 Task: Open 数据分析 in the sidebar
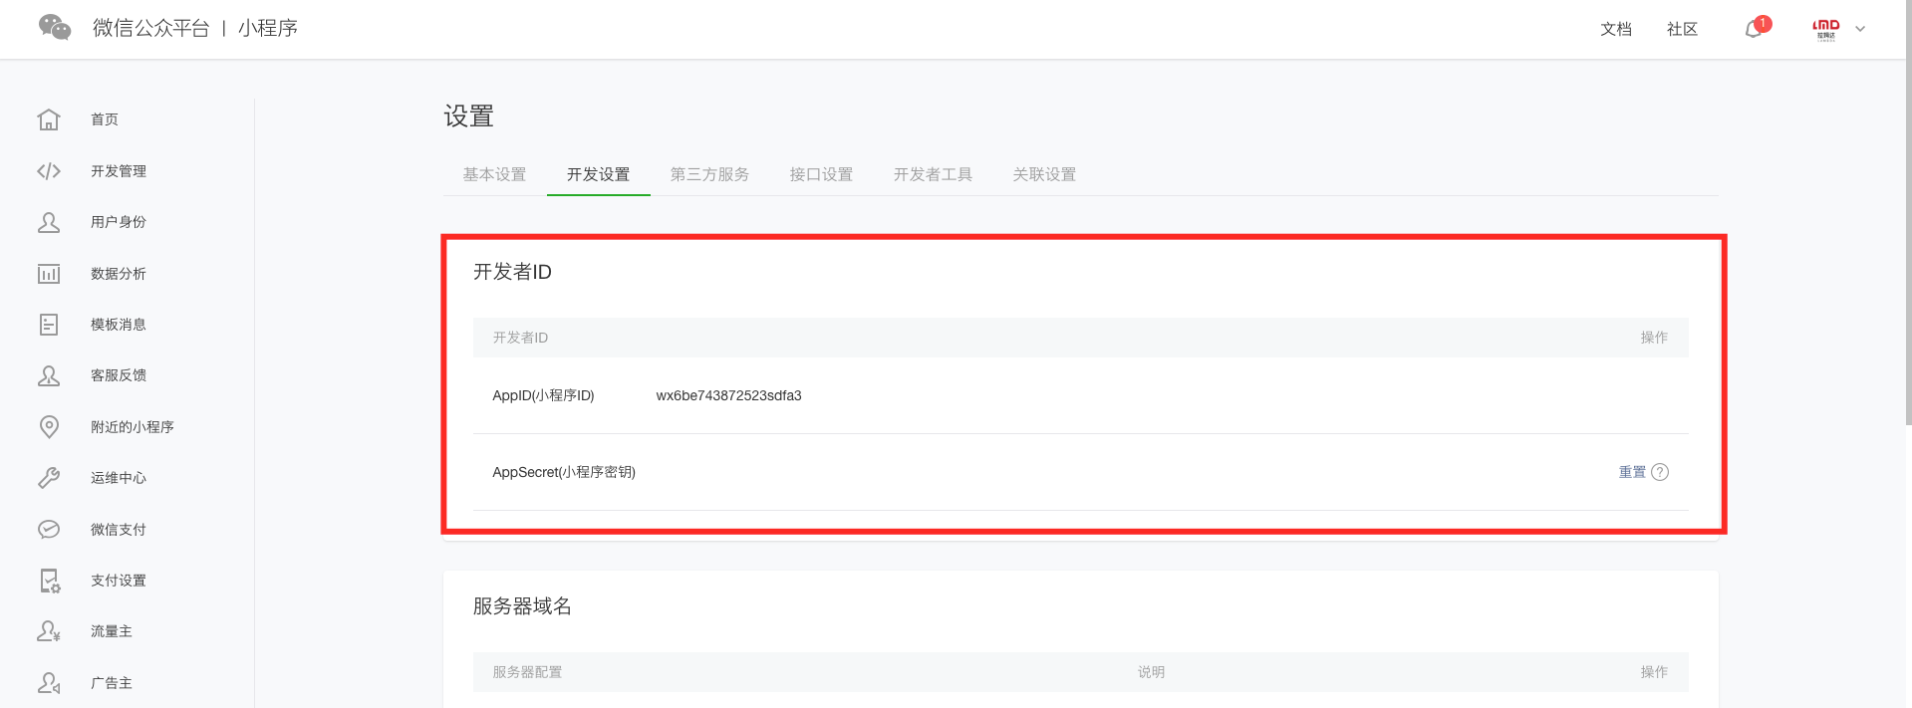tap(119, 274)
